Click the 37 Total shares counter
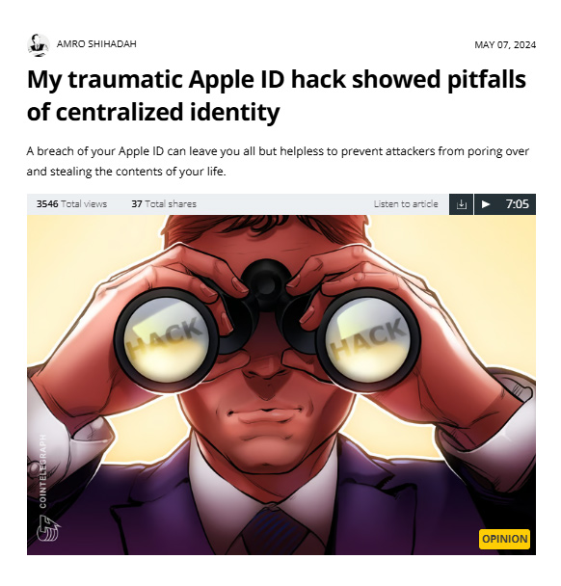Image resolution: width=561 pixels, height=586 pixels. (164, 204)
